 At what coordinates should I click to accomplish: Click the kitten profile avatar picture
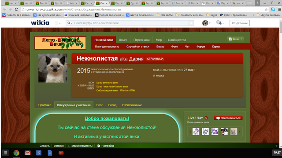[x=53, y=68]
